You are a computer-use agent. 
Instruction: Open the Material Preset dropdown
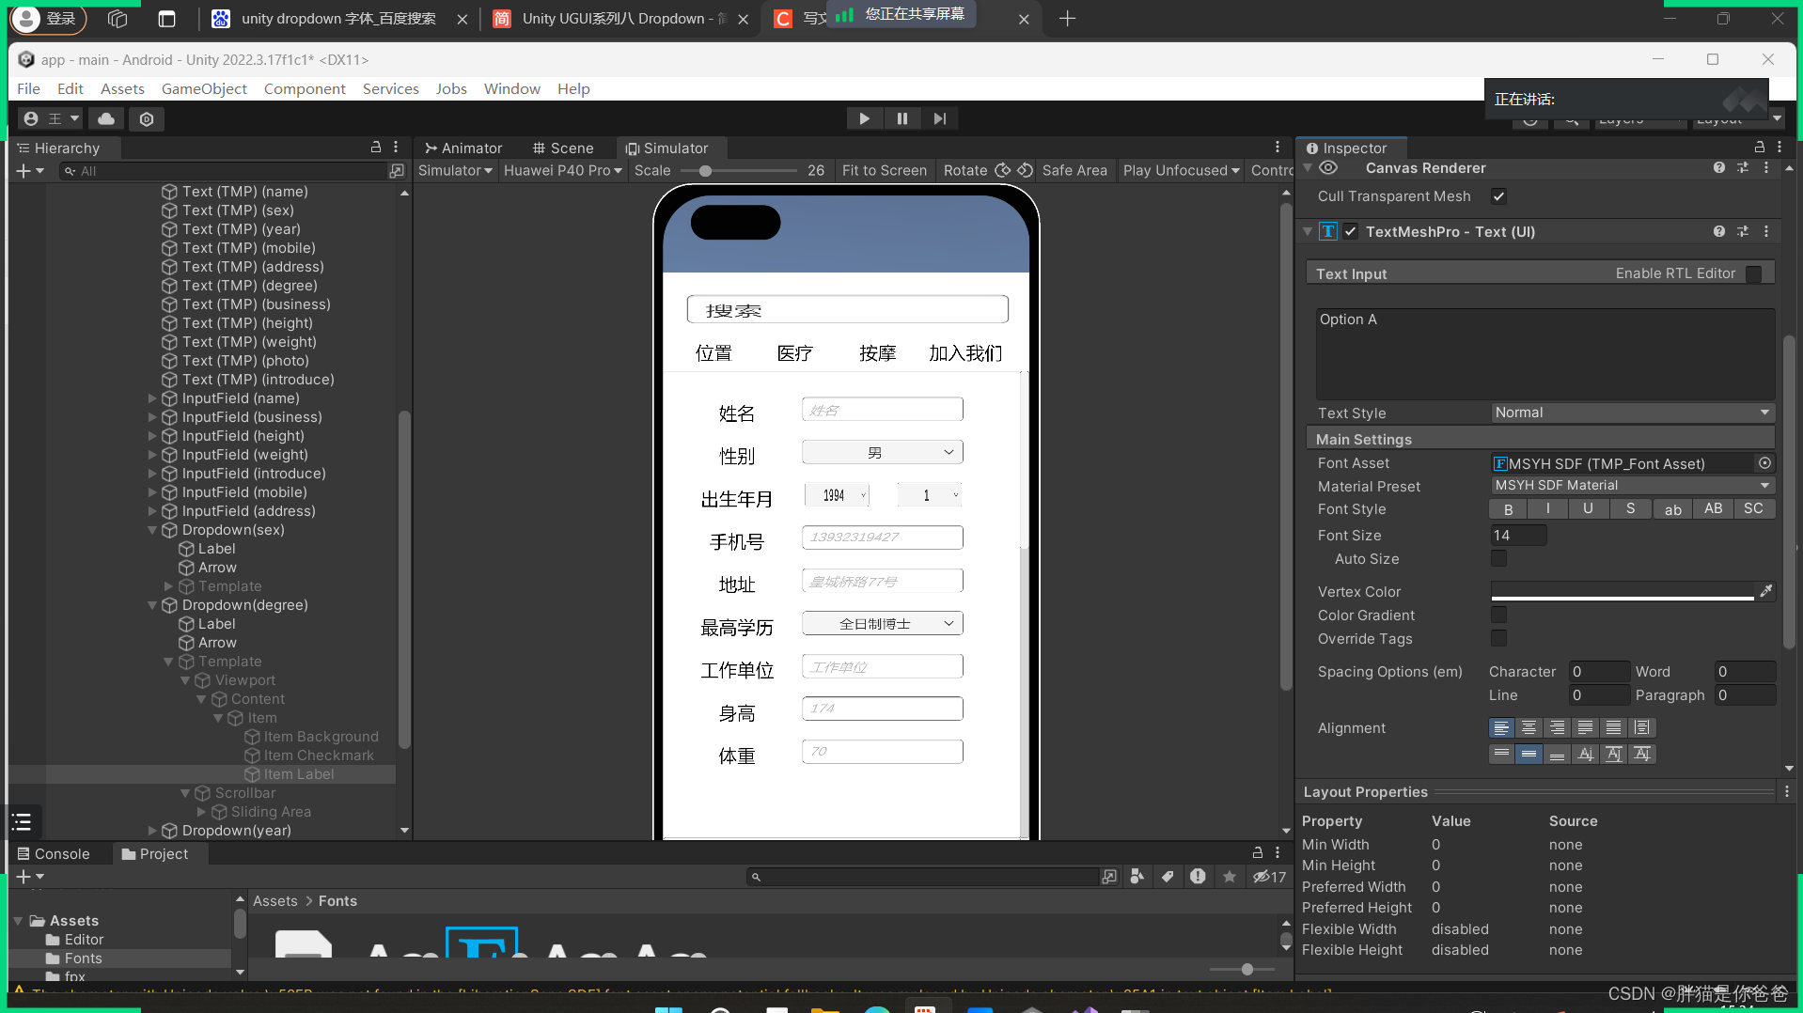[x=1633, y=486]
